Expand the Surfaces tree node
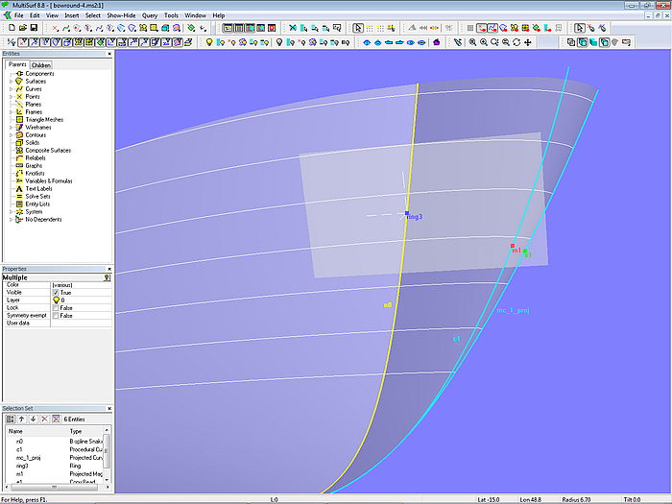The width and height of the screenshot is (672, 504). [11, 82]
